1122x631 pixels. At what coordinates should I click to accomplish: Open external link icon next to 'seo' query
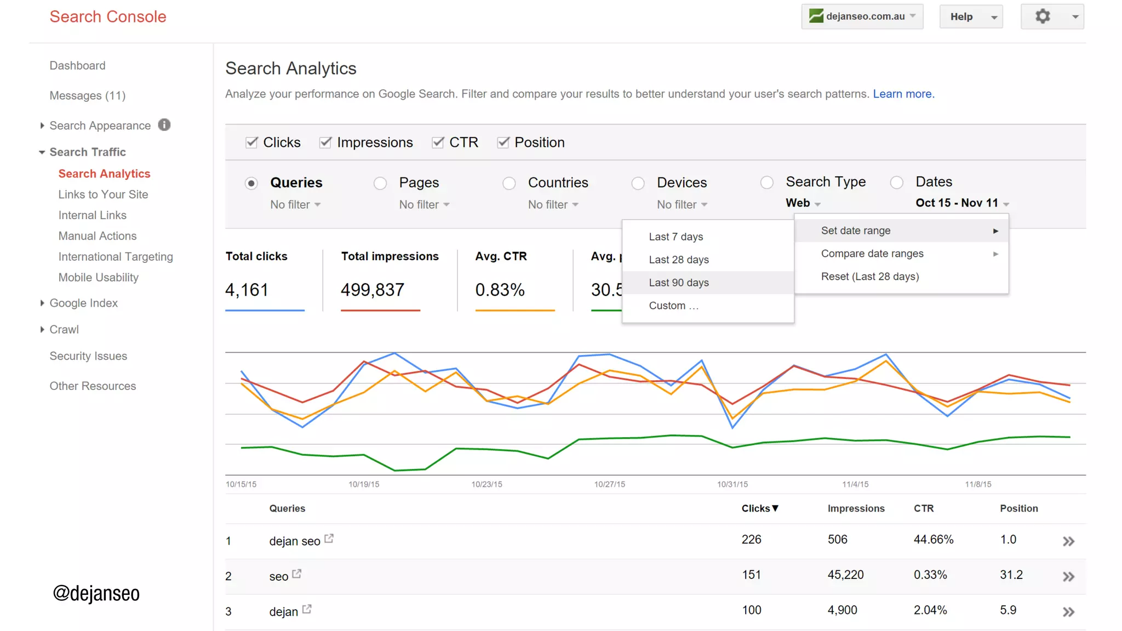tap(297, 574)
